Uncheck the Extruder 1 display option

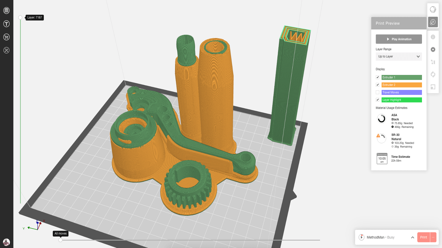click(377, 77)
